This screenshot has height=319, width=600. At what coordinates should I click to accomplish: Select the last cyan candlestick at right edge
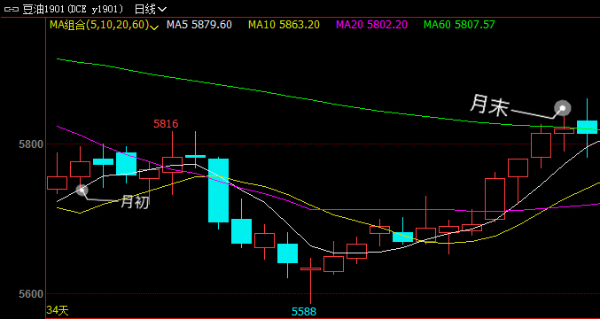587,128
